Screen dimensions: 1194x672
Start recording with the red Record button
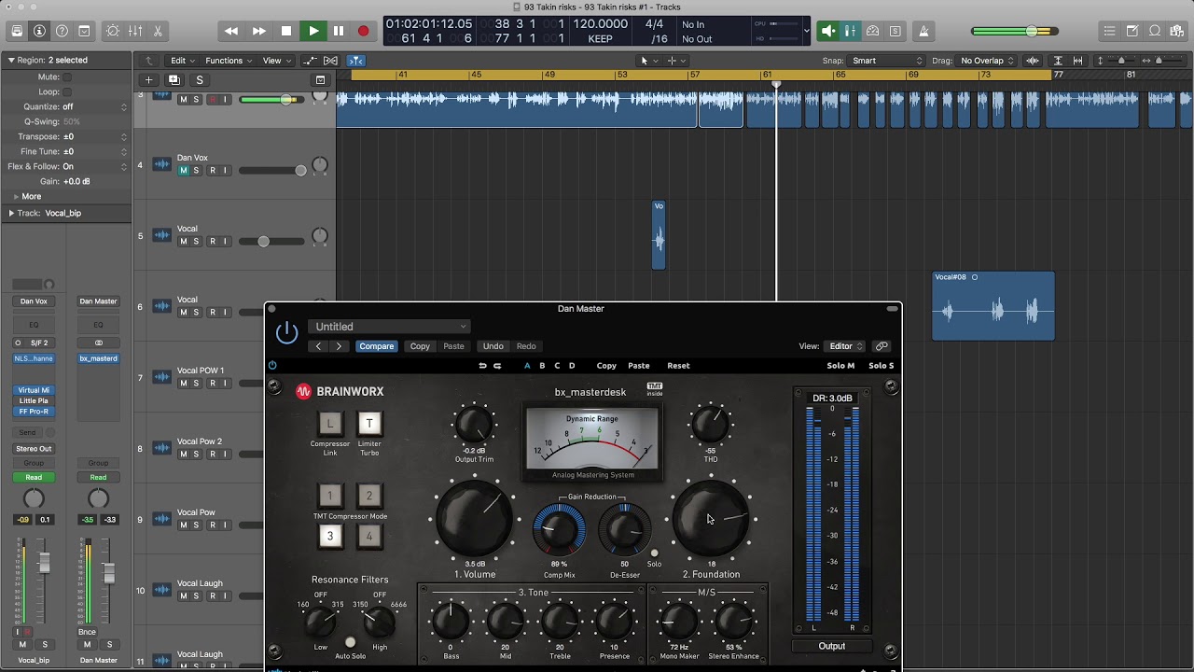364,31
